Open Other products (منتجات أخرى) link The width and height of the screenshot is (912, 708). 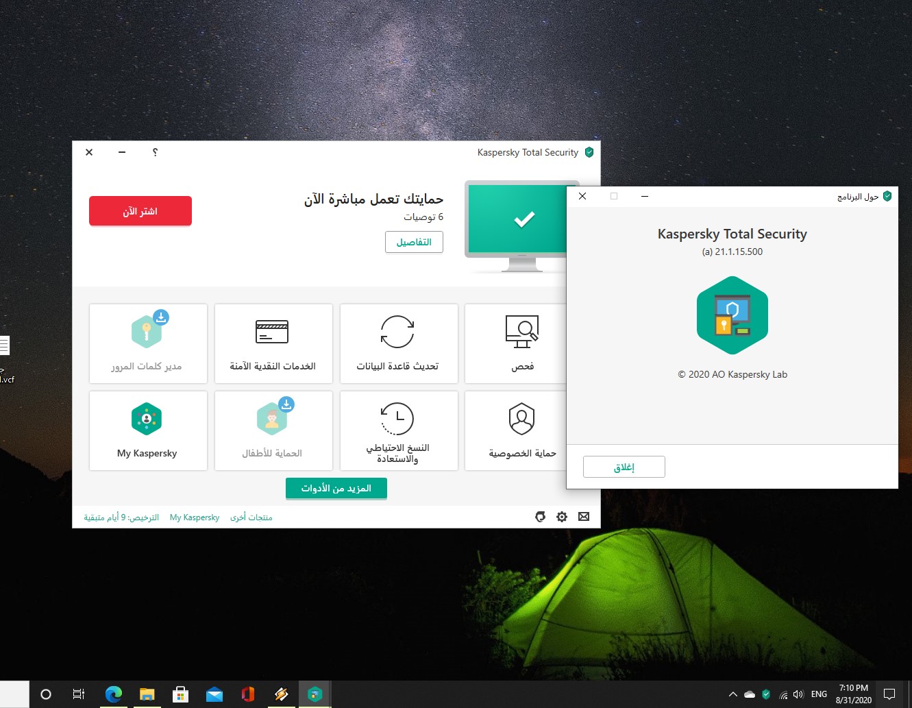click(x=251, y=517)
